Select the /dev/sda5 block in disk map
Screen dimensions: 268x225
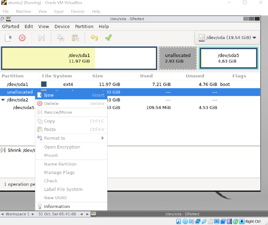228,58
